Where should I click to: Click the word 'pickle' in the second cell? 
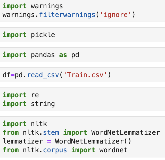[43, 35]
